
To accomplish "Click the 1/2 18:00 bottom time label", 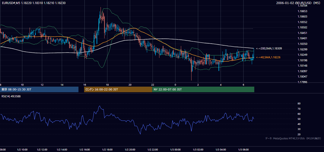I will (107, 149).
